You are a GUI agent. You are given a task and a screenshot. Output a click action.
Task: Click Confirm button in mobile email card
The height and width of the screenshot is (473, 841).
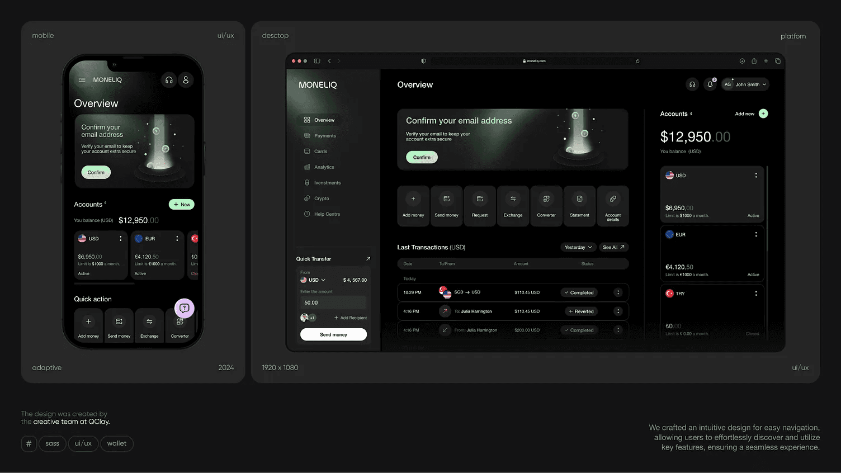click(x=96, y=172)
